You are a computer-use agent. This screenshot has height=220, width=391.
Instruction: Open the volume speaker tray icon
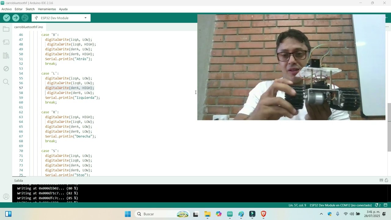(x=352, y=214)
